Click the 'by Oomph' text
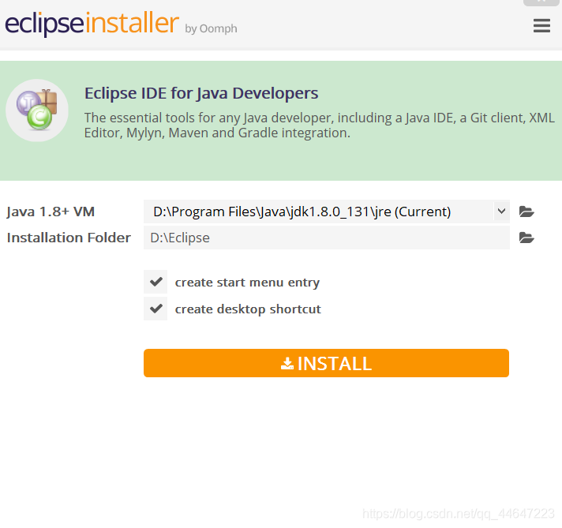Image resolution: width=562 pixels, height=528 pixels. click(211, 28)
